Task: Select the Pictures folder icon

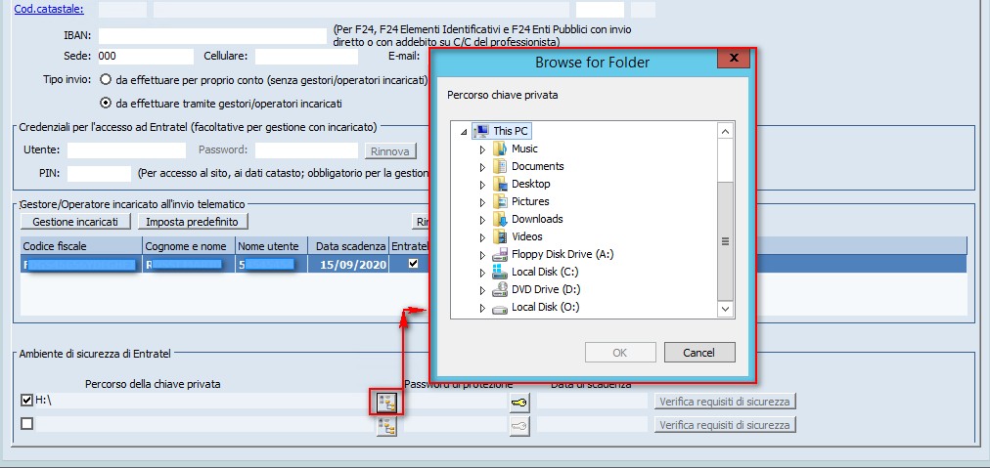Action: (x=500, y=202)
